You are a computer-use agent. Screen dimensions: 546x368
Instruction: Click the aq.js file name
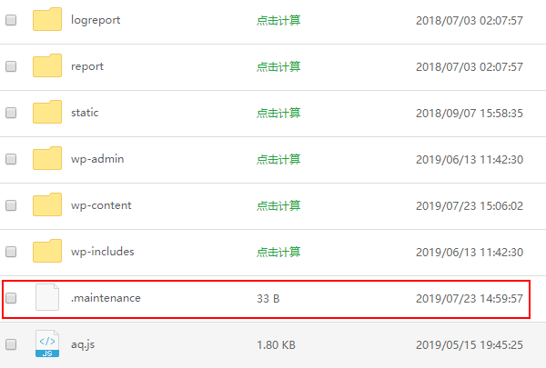click(x=83, y=344)
